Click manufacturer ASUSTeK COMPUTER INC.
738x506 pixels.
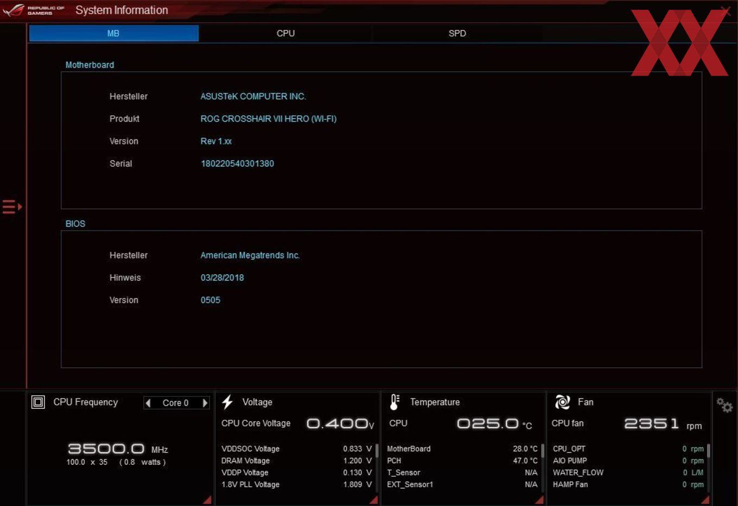[x=253, y=97]
